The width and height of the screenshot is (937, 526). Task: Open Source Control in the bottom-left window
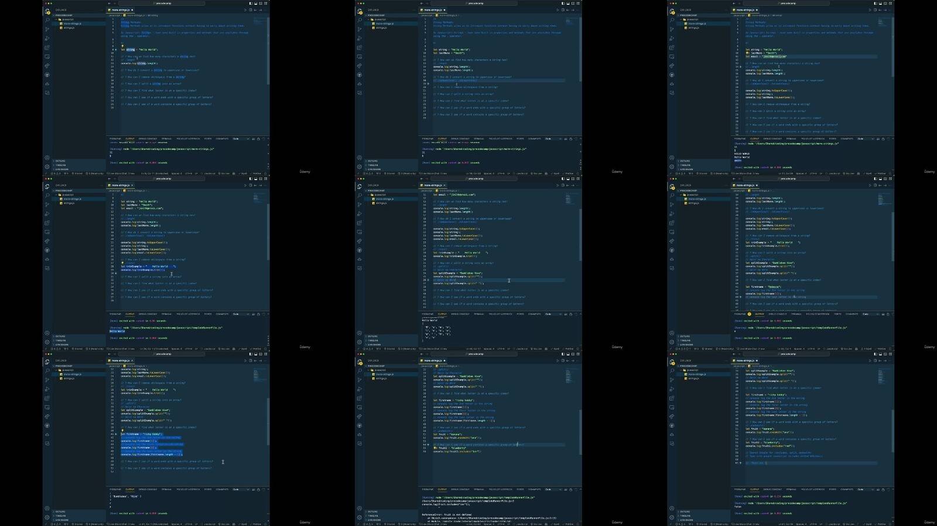47,380
